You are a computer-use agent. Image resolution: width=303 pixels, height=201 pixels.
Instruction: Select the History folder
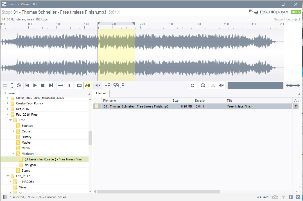pos(26,137)
